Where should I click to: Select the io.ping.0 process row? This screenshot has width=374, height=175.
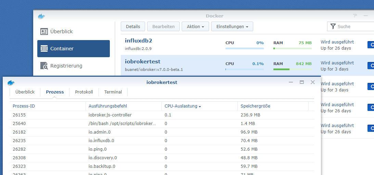click(x=162, y=149)
